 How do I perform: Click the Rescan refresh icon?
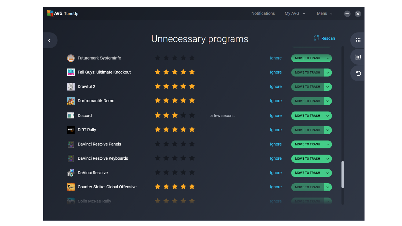[x=316, y=38]
